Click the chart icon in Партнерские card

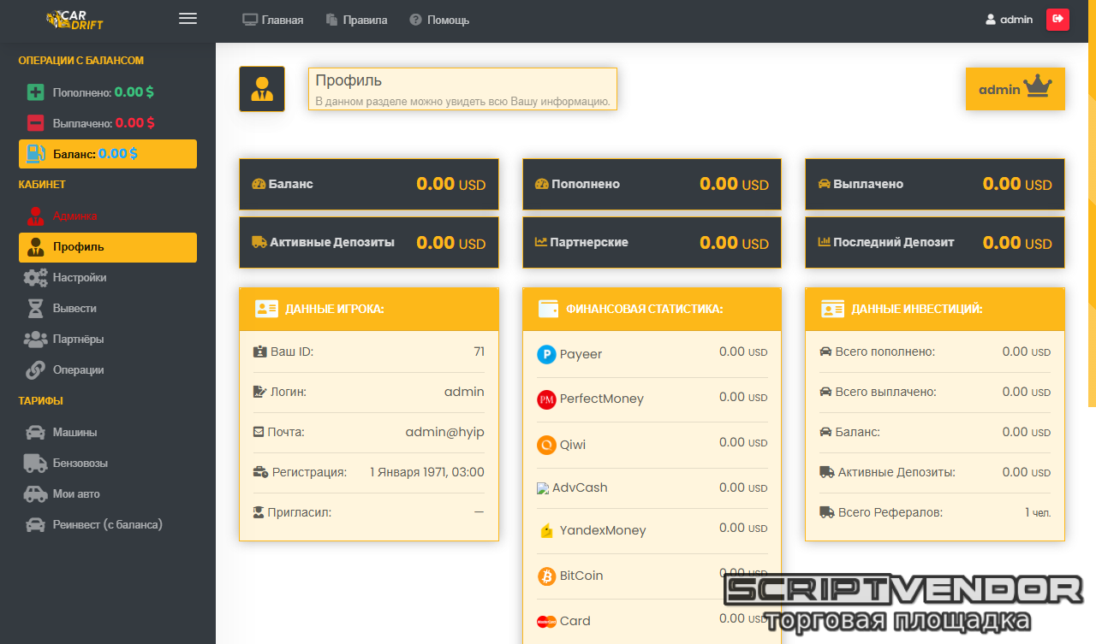point(541,242)
